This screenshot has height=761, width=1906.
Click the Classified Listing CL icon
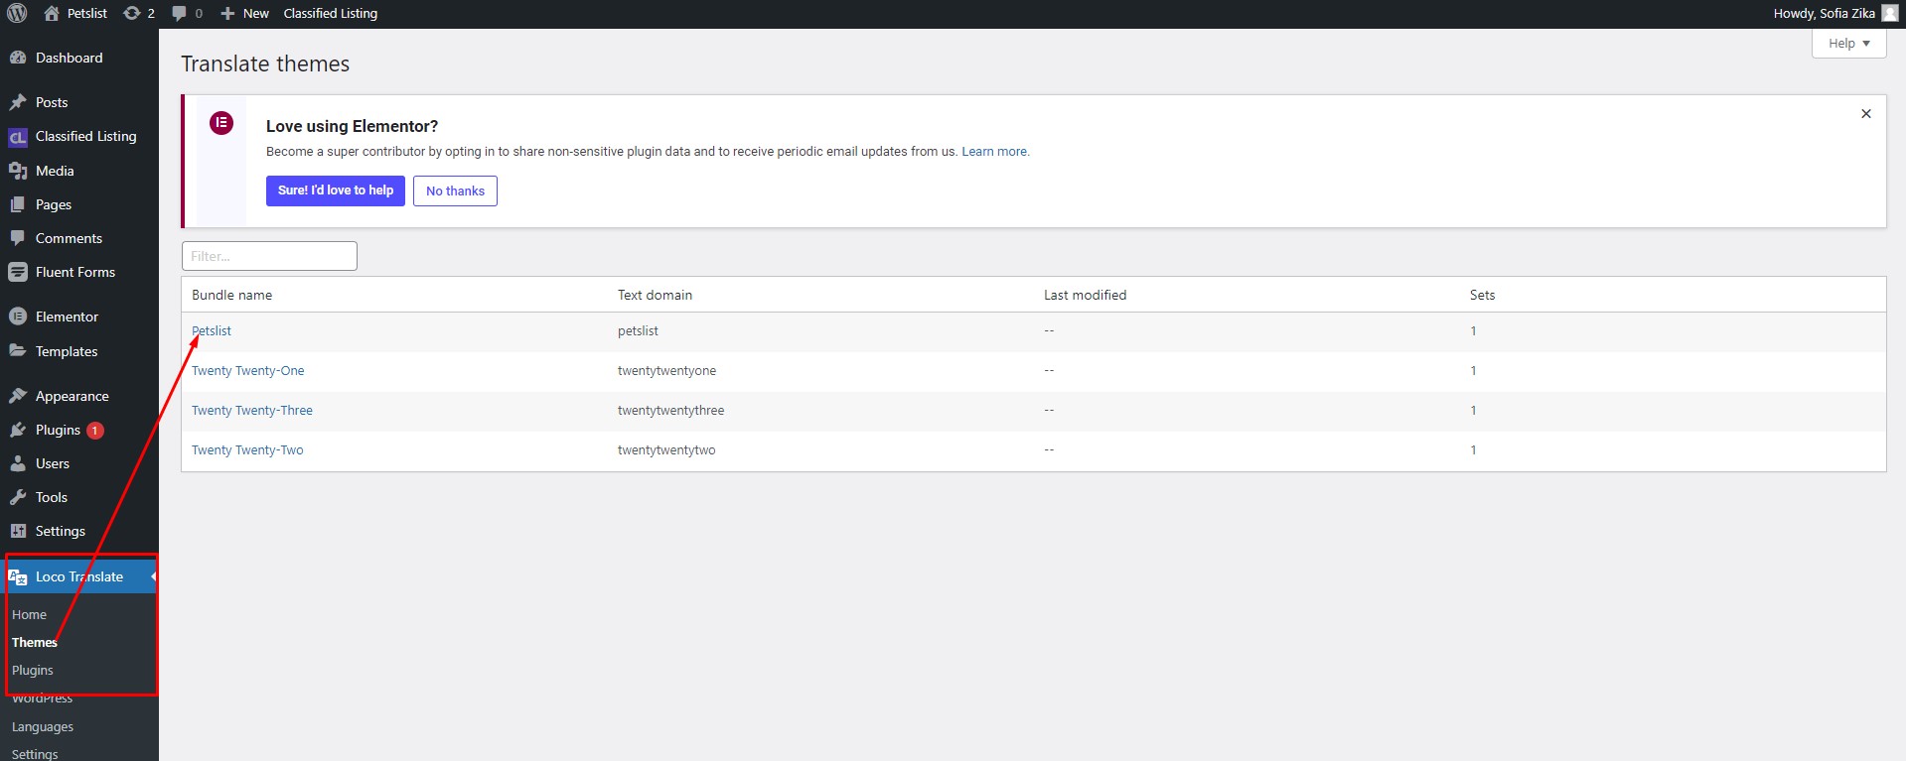18,137
